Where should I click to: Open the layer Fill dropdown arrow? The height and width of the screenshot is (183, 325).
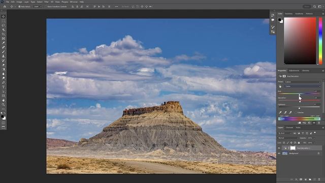(314, 143)
